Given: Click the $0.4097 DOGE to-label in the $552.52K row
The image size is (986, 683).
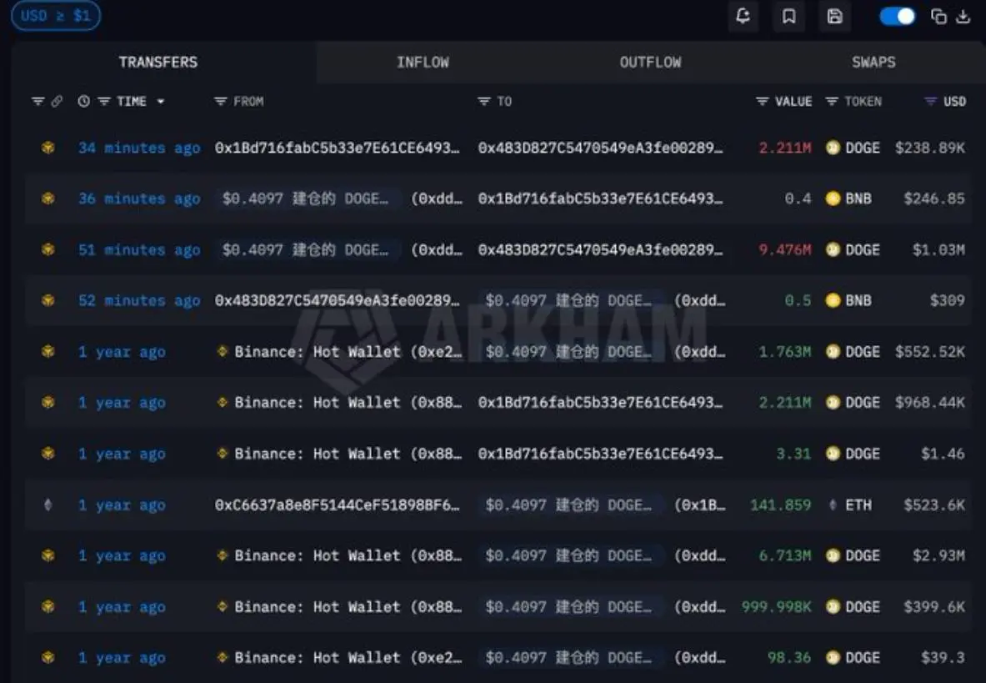Looking at the screenshot, I should [x=568, y=352].
